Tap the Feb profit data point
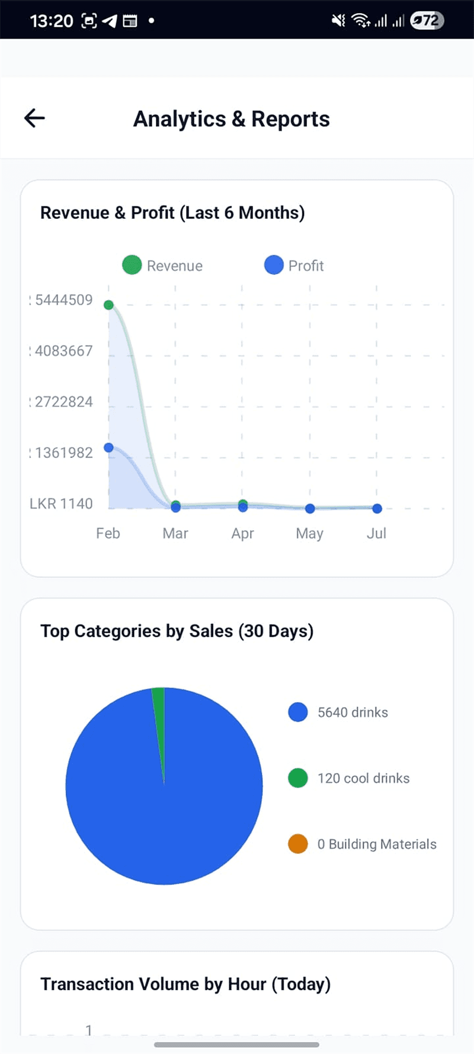 click(108, 448)
